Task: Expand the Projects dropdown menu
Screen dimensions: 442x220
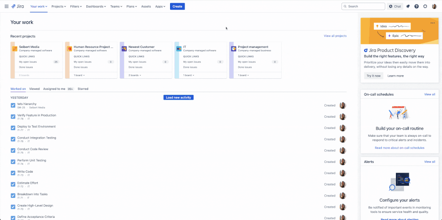Action: point(58,6)
